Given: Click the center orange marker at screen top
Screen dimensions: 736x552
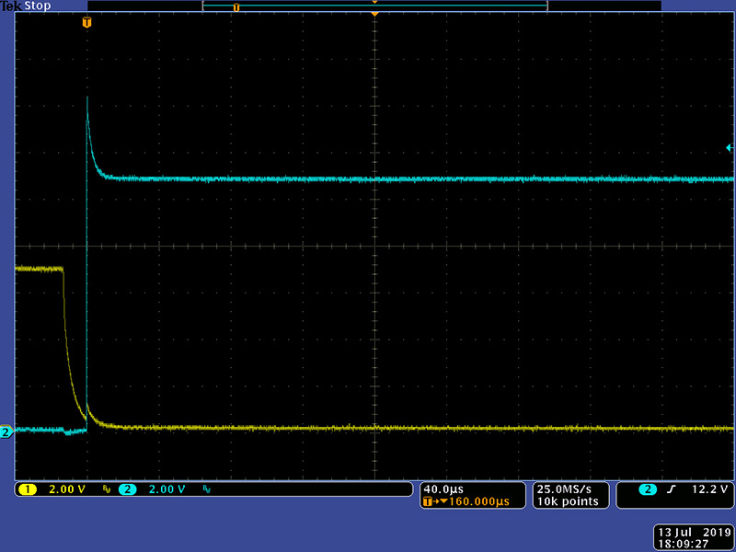Looking at the screenshot, I should click(x=374, y=13).
